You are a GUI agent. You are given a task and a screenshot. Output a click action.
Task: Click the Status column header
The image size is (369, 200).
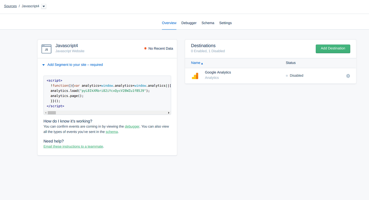tap(291, 63)
